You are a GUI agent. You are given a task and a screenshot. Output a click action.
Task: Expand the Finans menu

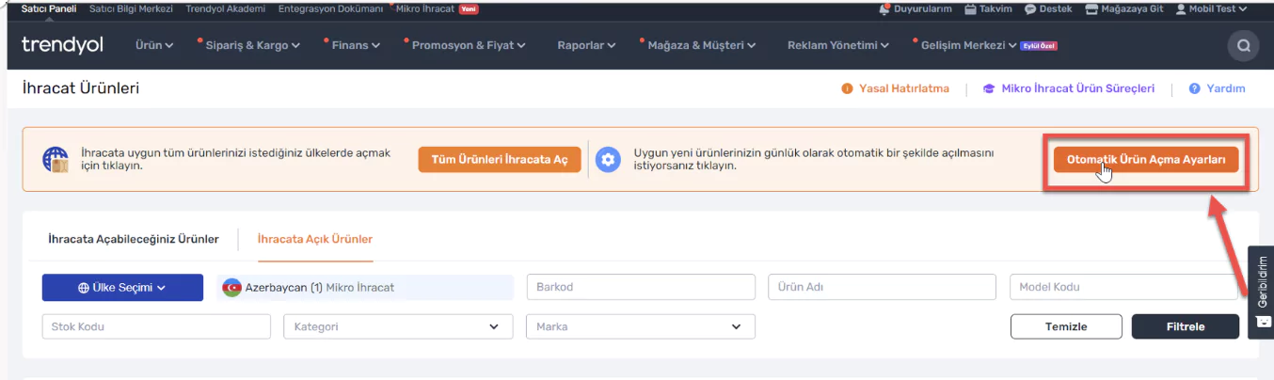(x=356, y=45)
